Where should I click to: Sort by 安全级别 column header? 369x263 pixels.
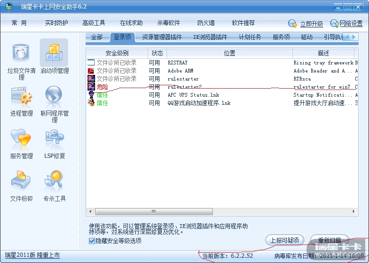117,53
